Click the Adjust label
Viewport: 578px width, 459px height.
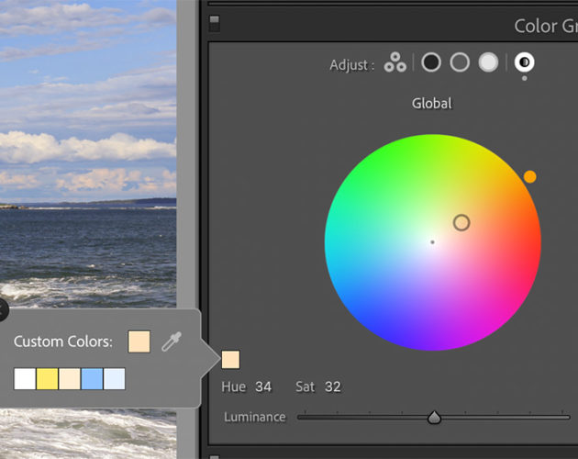351,65
